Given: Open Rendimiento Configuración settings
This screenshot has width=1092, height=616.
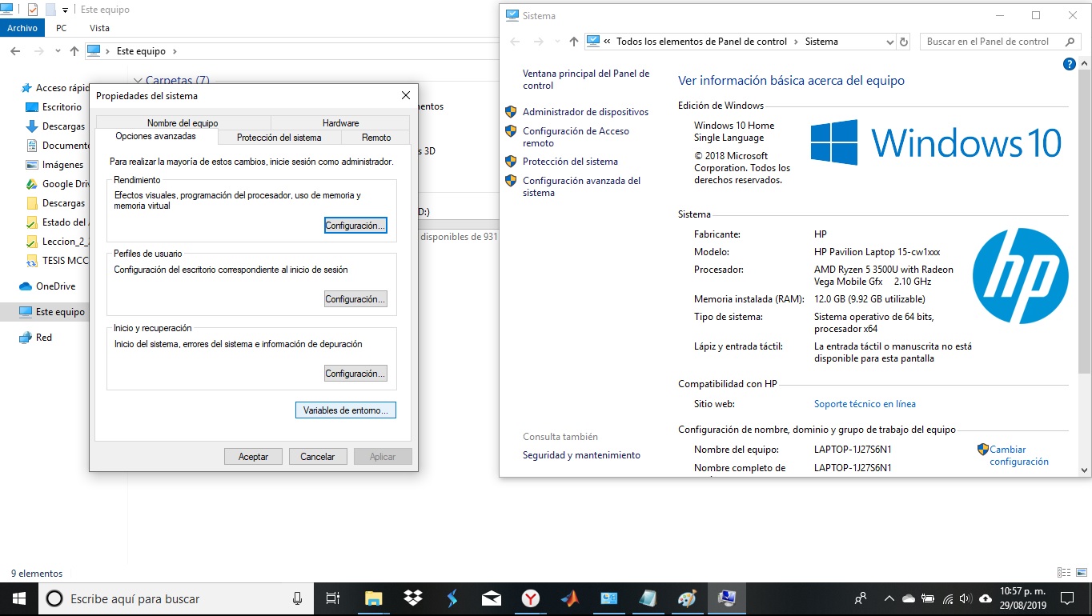Looking at the screenshot, I should point(355,225).
